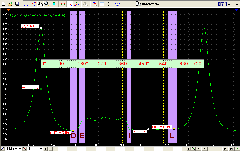Click 360° on the degree ruler
Image resolution: width=240 pixels, height=151 pixels.
(x=123, y=64)
